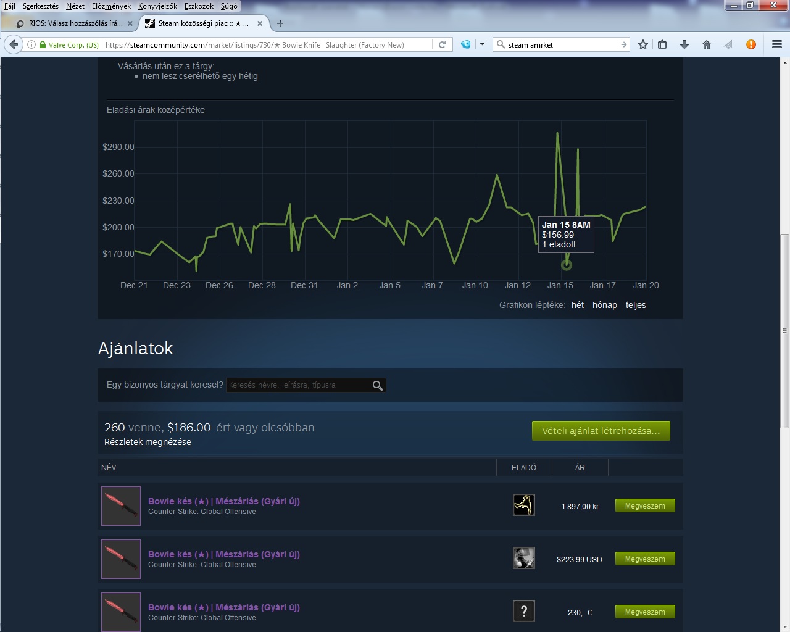Viewport: 790px width, 632px height.
Task: Bookmark this page with the star icon
Action: pos(643,44)
